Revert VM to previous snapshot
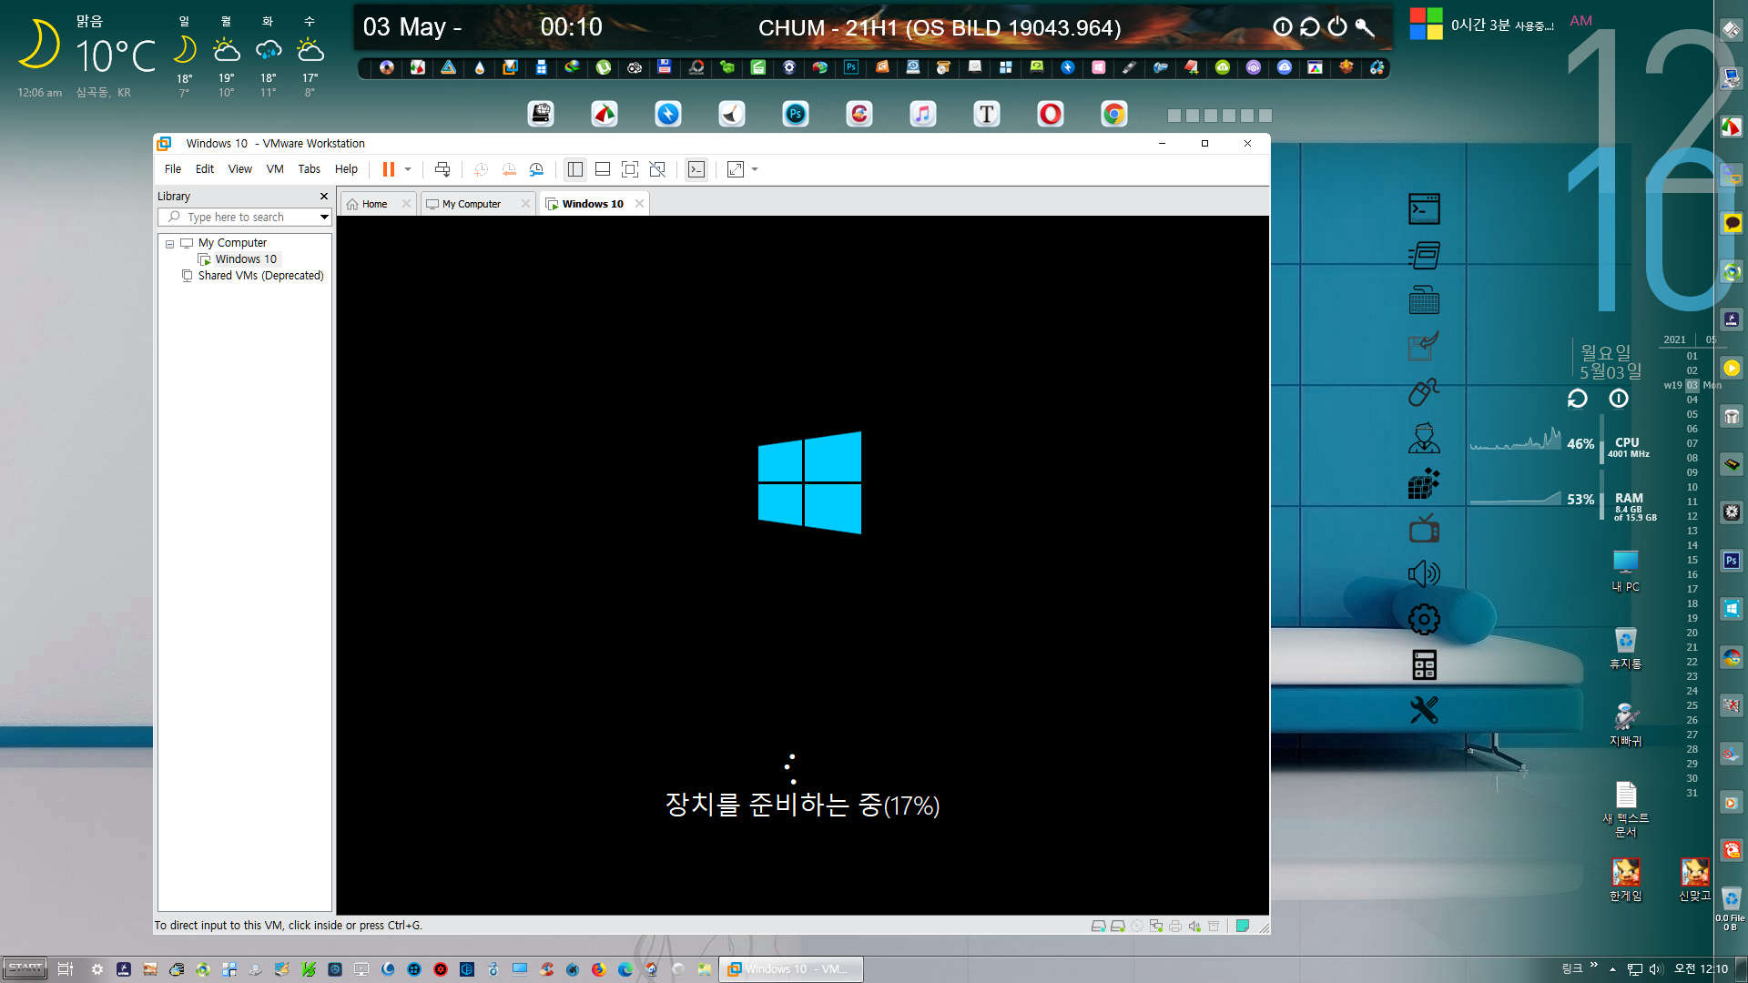Image resolution: width=1748 pixels, height=983 pixels. click(509, 169)
